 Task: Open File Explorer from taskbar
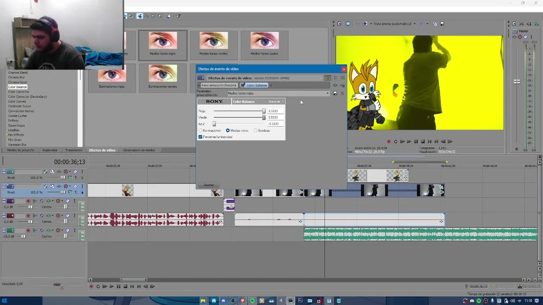(203, 301)
